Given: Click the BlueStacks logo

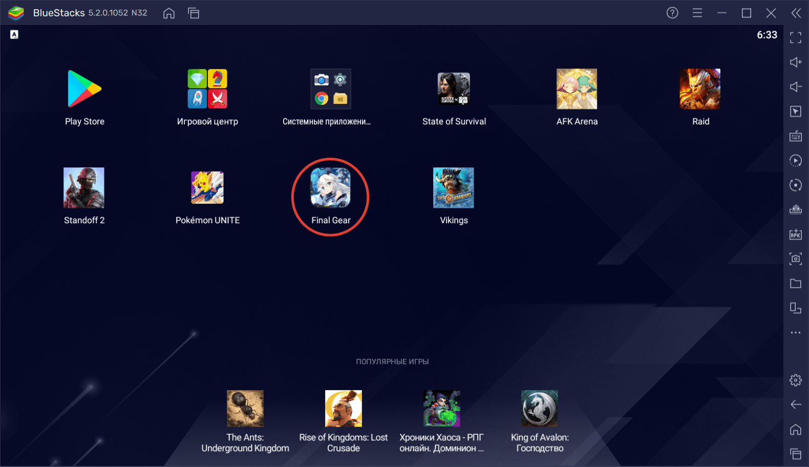Looking at the screenshot, I should tap(16, 13).
